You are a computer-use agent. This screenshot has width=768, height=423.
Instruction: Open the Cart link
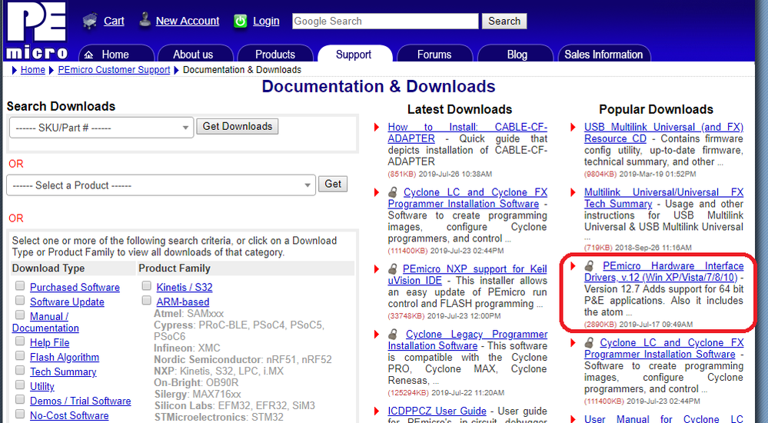pyautogui.click(x=114, y=21)
